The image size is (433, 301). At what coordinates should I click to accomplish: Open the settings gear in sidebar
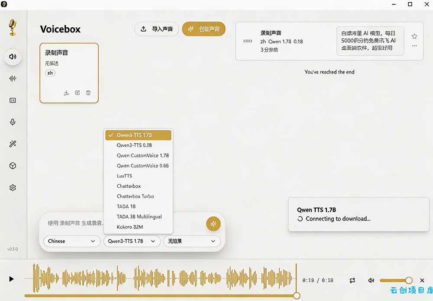pyautogui.click(x=13, y=188)
